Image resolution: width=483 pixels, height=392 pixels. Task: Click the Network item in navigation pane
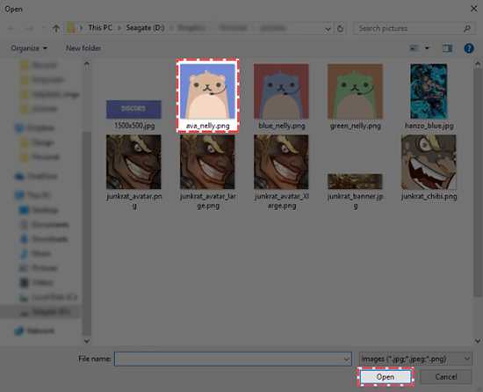(x=34, y=330)
